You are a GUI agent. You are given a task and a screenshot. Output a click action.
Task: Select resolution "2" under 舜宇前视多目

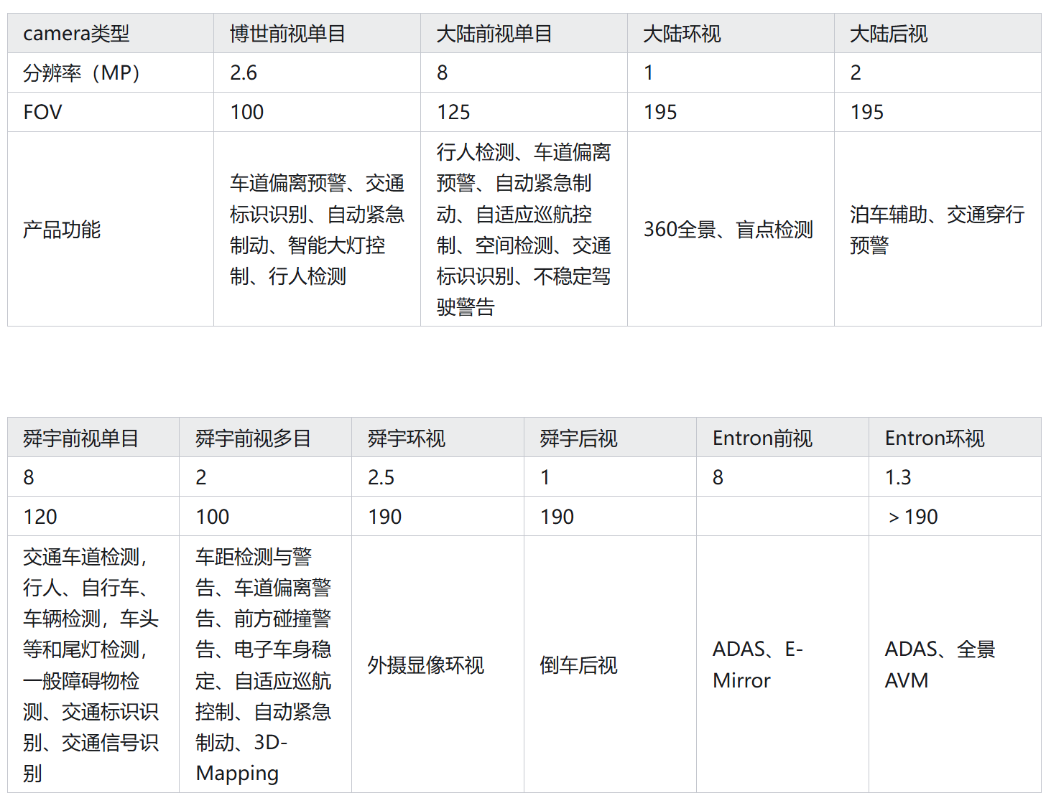[265, 477]
